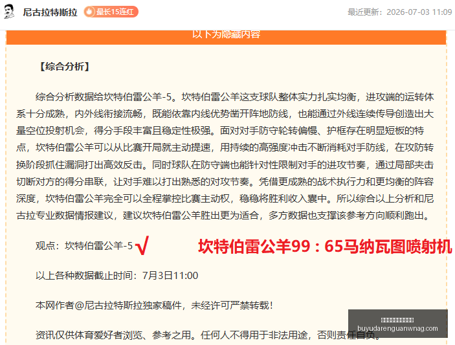Click the 最近更新 2026-07-03 11:09 timestamp
Viewport: 455px width, 345px height.
399,12
